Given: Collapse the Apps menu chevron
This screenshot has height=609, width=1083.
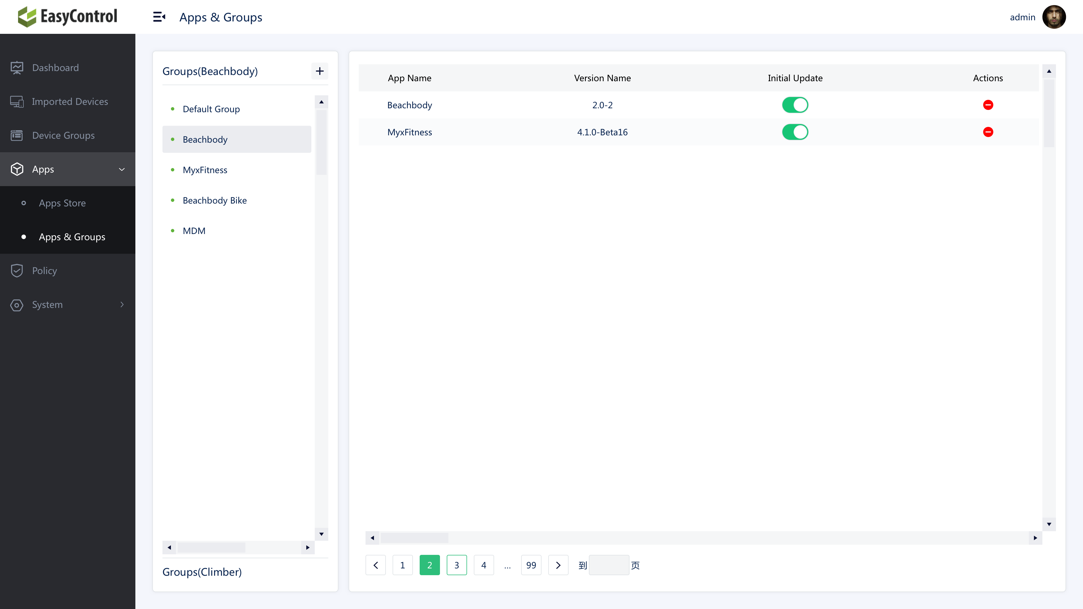Looking at the screenshot, I should tap(122, 169).
